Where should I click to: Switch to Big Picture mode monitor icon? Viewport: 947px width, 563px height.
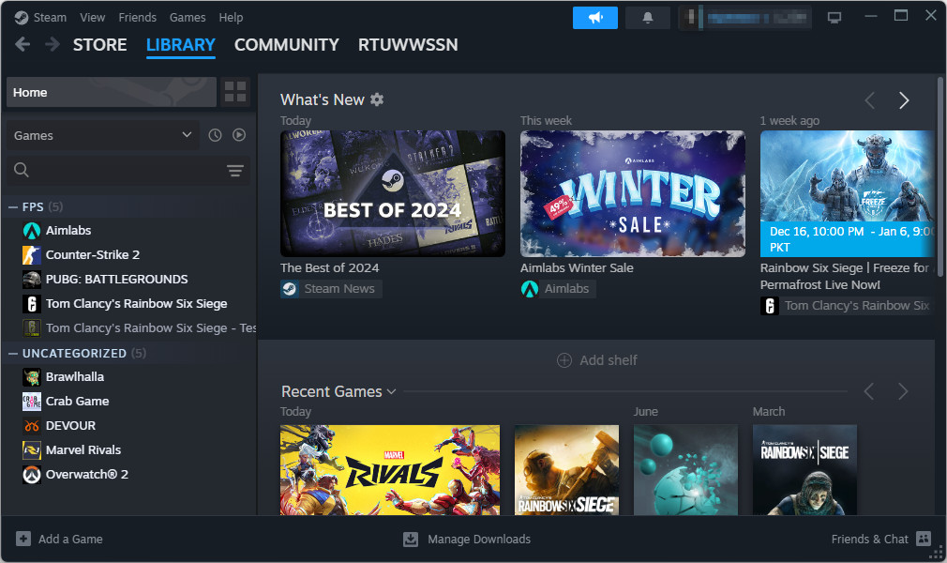pos(834,18)
